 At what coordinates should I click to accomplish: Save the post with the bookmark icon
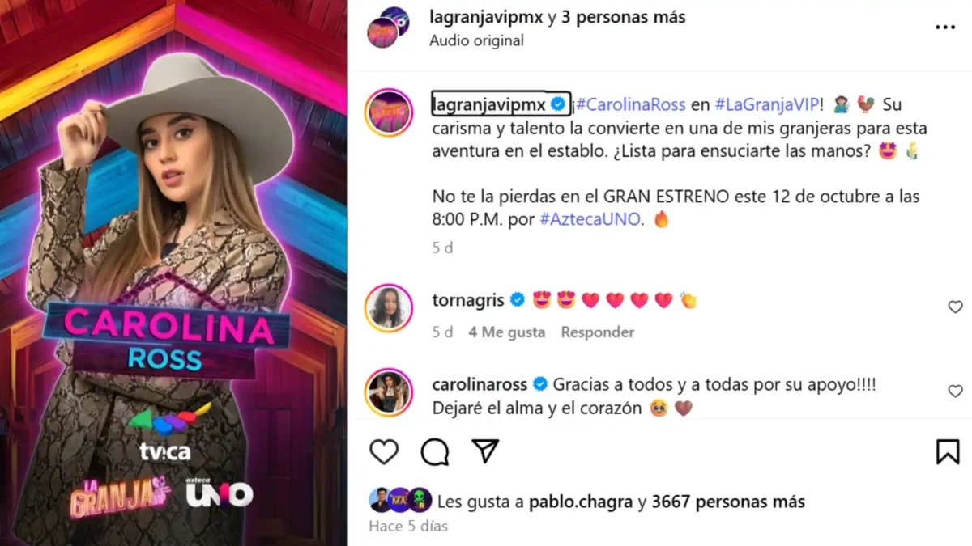click(x=948, y=451)
